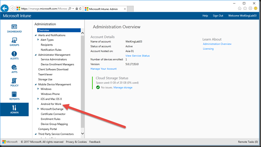Click Help in the top bar
261x147 pixels.
tap(205, 16)
